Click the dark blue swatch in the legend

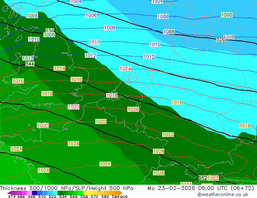tap(34, 193)
